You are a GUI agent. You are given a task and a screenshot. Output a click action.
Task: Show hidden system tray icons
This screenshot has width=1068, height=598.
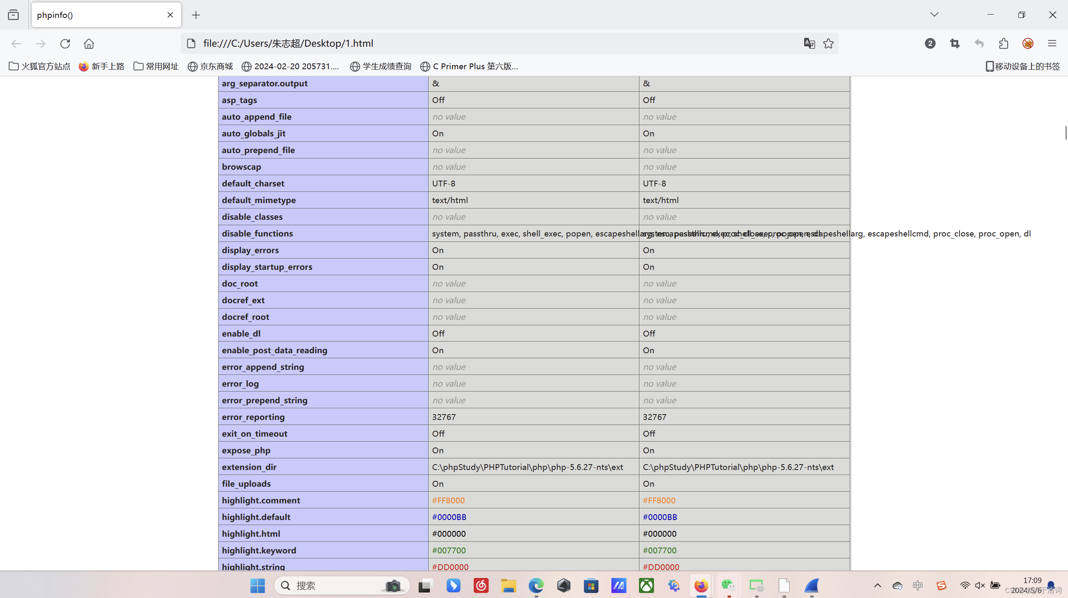(877, 585)
